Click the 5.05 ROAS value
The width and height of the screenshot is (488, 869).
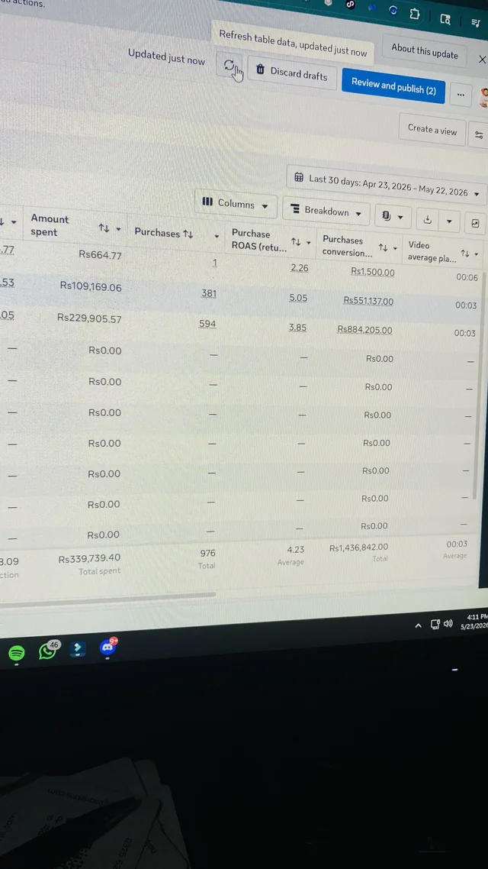(x=298, y=298)
